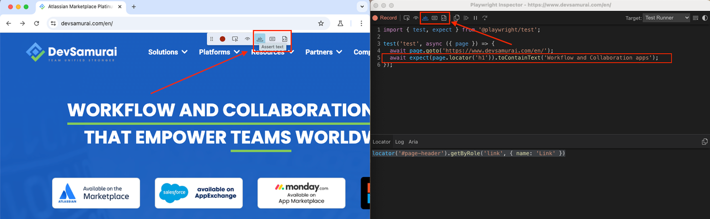The height and width of the screenshot is (219, 710).
Task: Open the Chrome three-dot menu
Action: (x=361, y=23)
